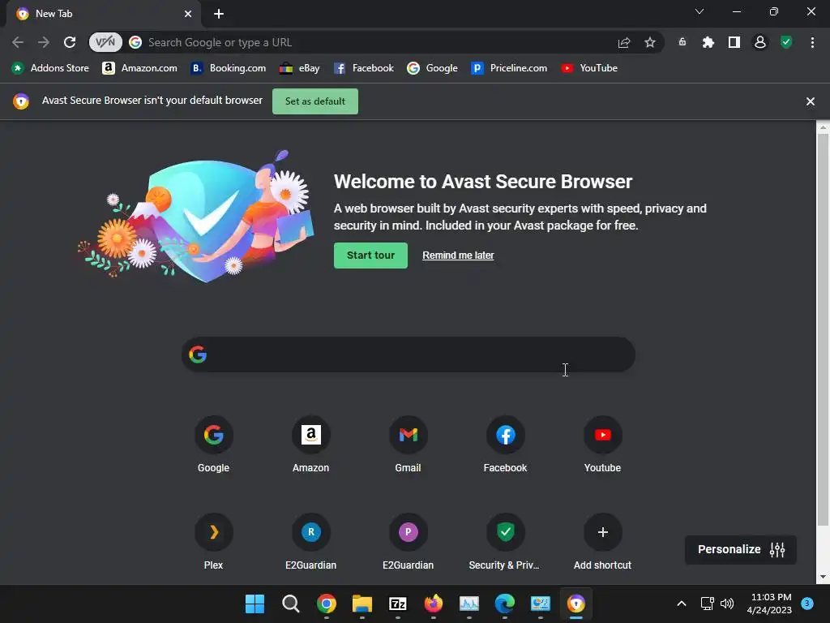Click Remind me later link
This screenshot has height=623, width=830.
(458, 256)
